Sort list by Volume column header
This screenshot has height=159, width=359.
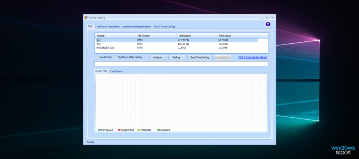(115, 36)
